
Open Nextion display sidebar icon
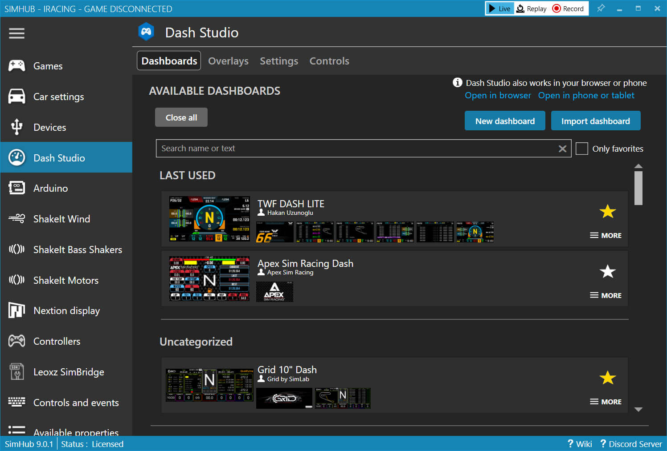click(17, 310)
